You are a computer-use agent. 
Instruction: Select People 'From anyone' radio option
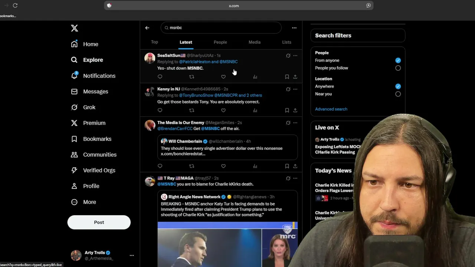pyautogui.click(x=398, y=60)
